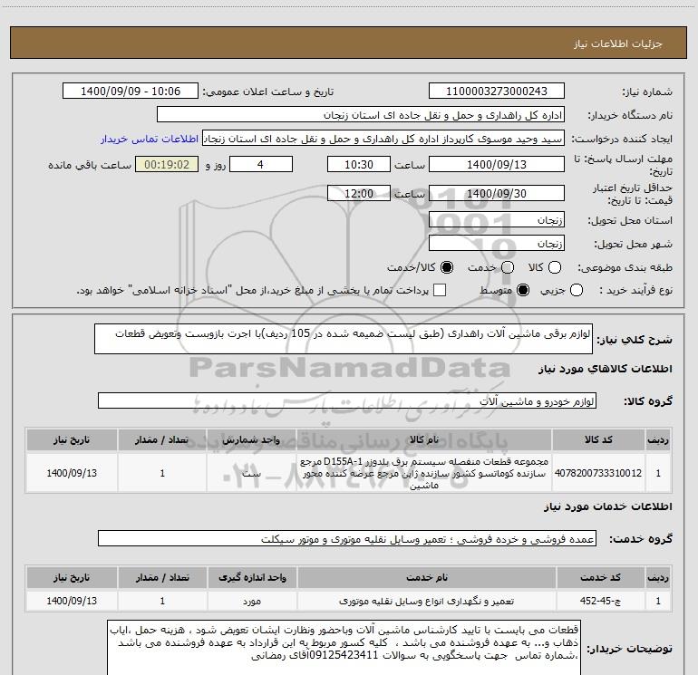Click services table header نام خدمت
This screenshot has width=698, height=675.
[426, 577]
